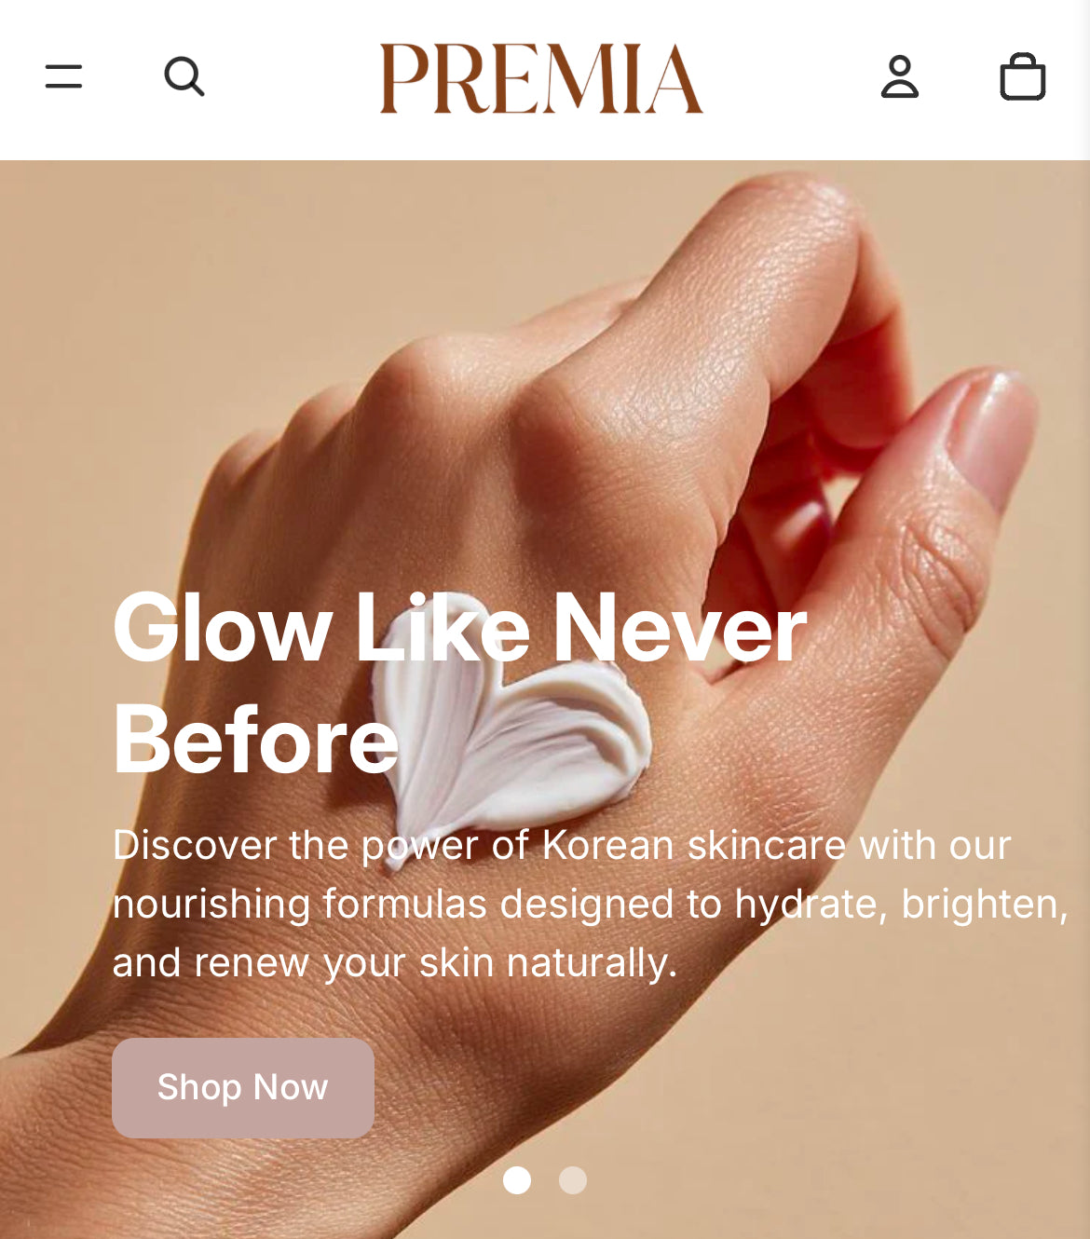Select the first carousel slide dot
The width and height of the screenshot is (1090, 1239).
click(517, 1180)
